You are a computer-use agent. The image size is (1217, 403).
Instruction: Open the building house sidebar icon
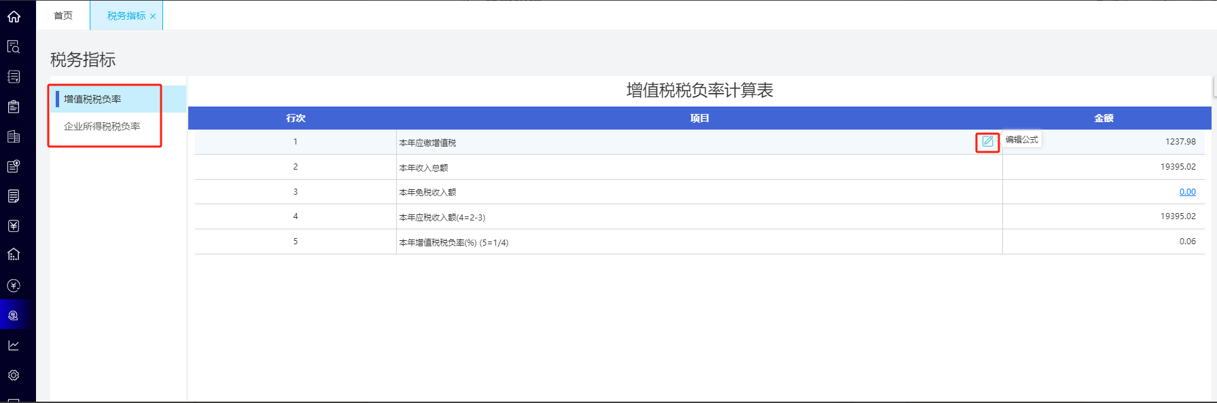(14, 254)
